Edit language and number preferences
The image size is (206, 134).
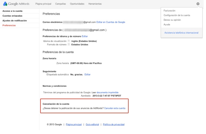pyautogui.click(x=85, y=36)
